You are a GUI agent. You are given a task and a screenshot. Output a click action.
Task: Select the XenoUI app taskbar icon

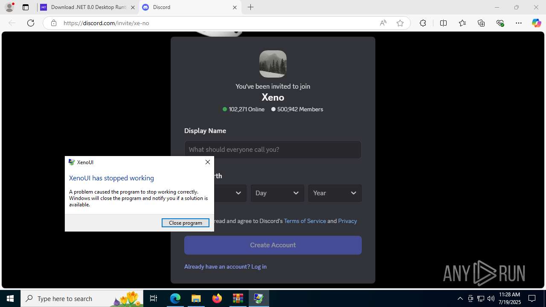pos(258,298)
